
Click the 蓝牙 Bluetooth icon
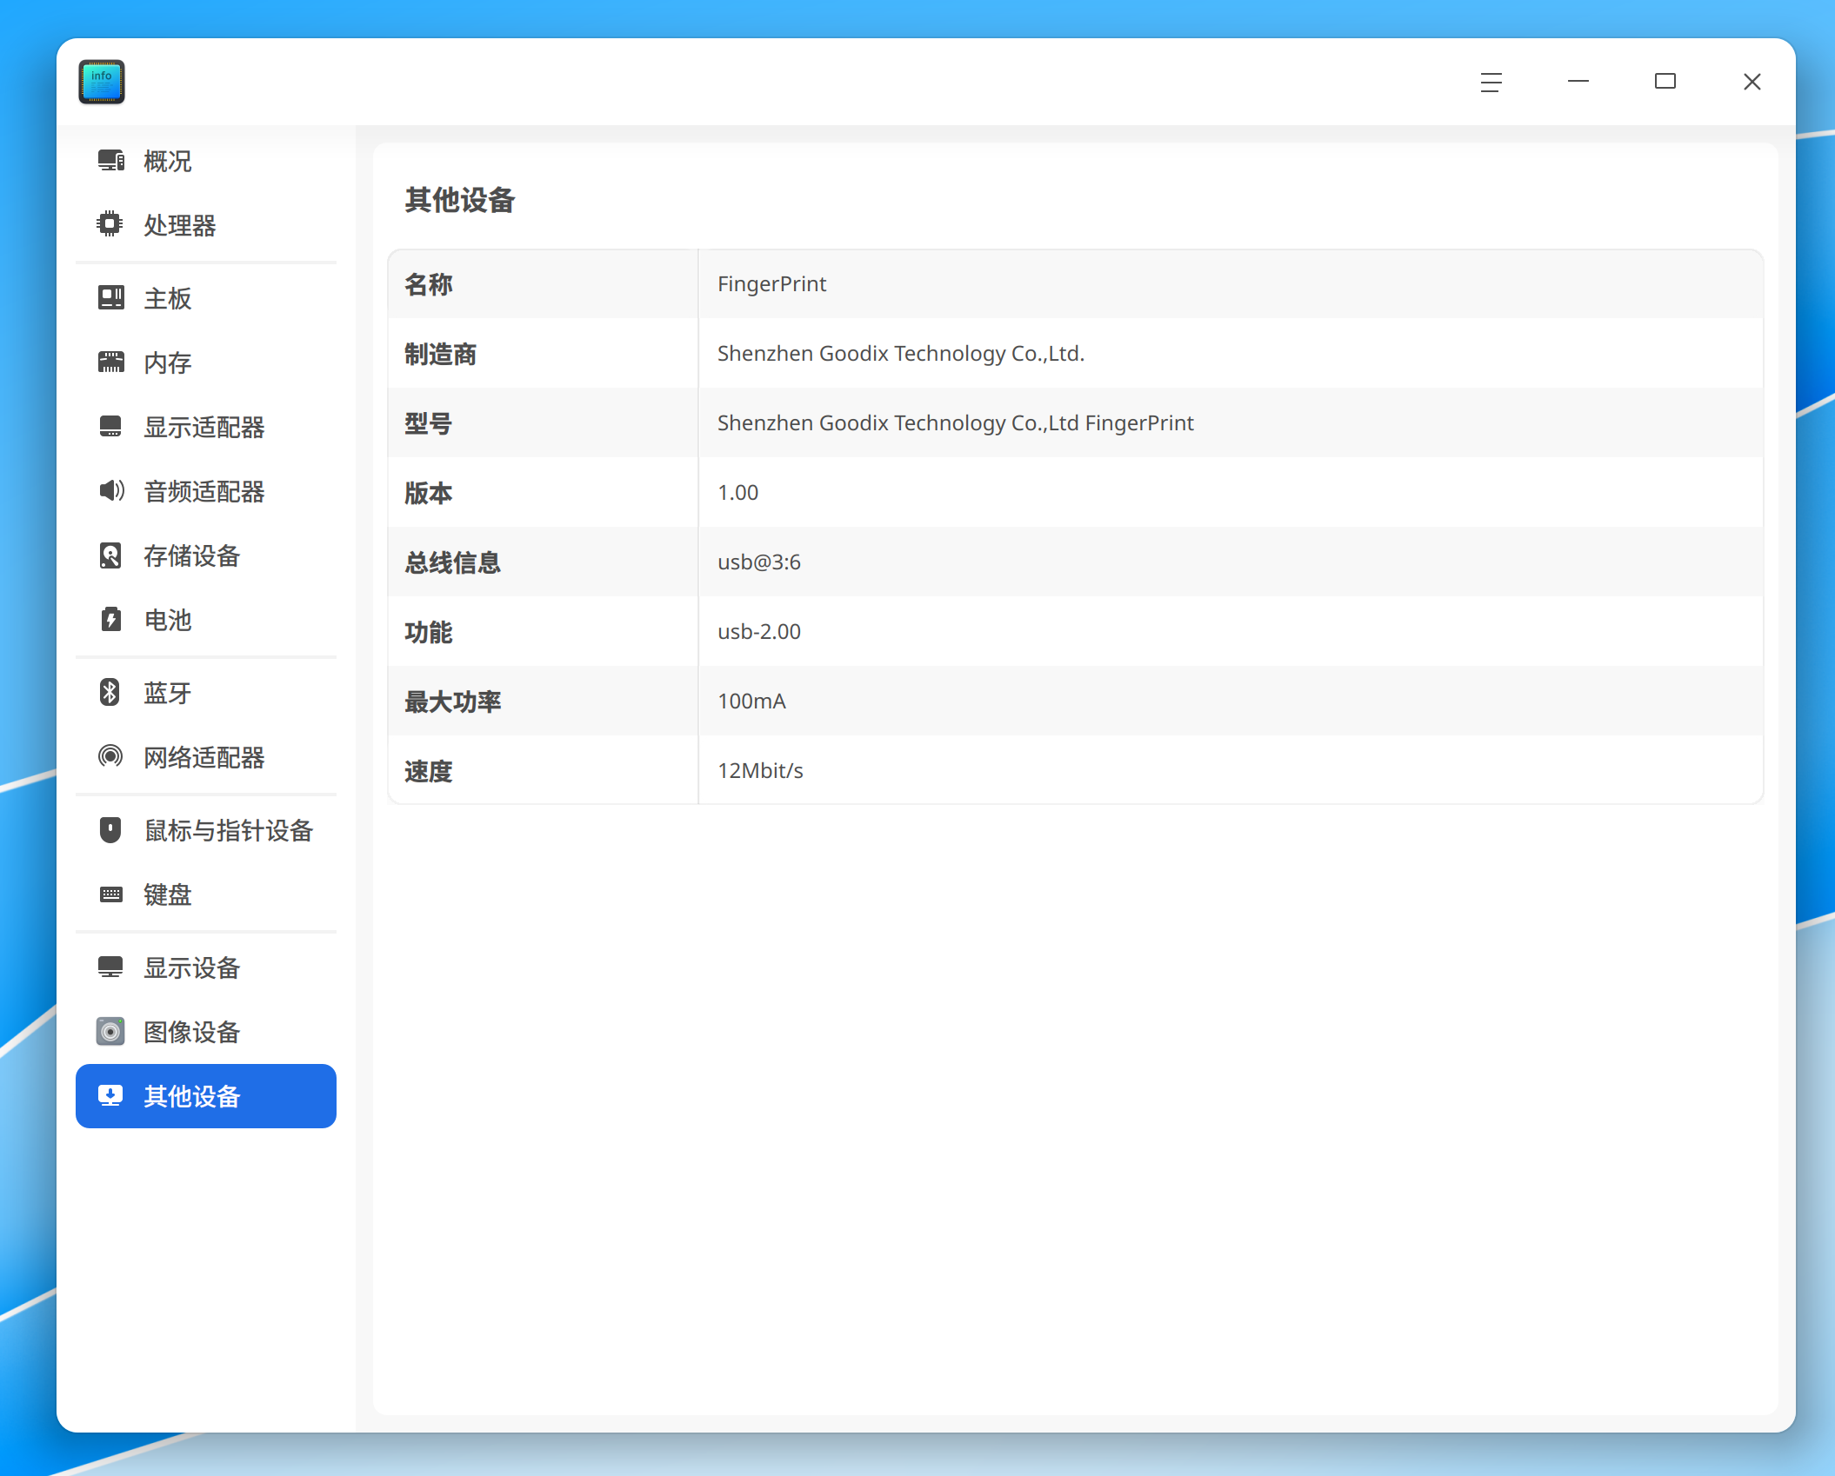tap(110, 692)
